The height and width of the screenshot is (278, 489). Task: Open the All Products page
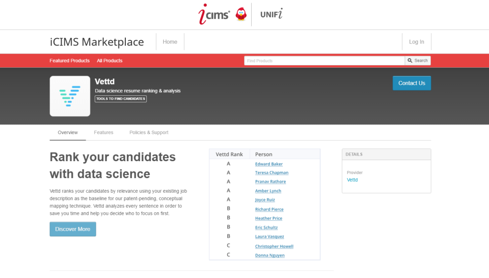click(x=110, y=61)
